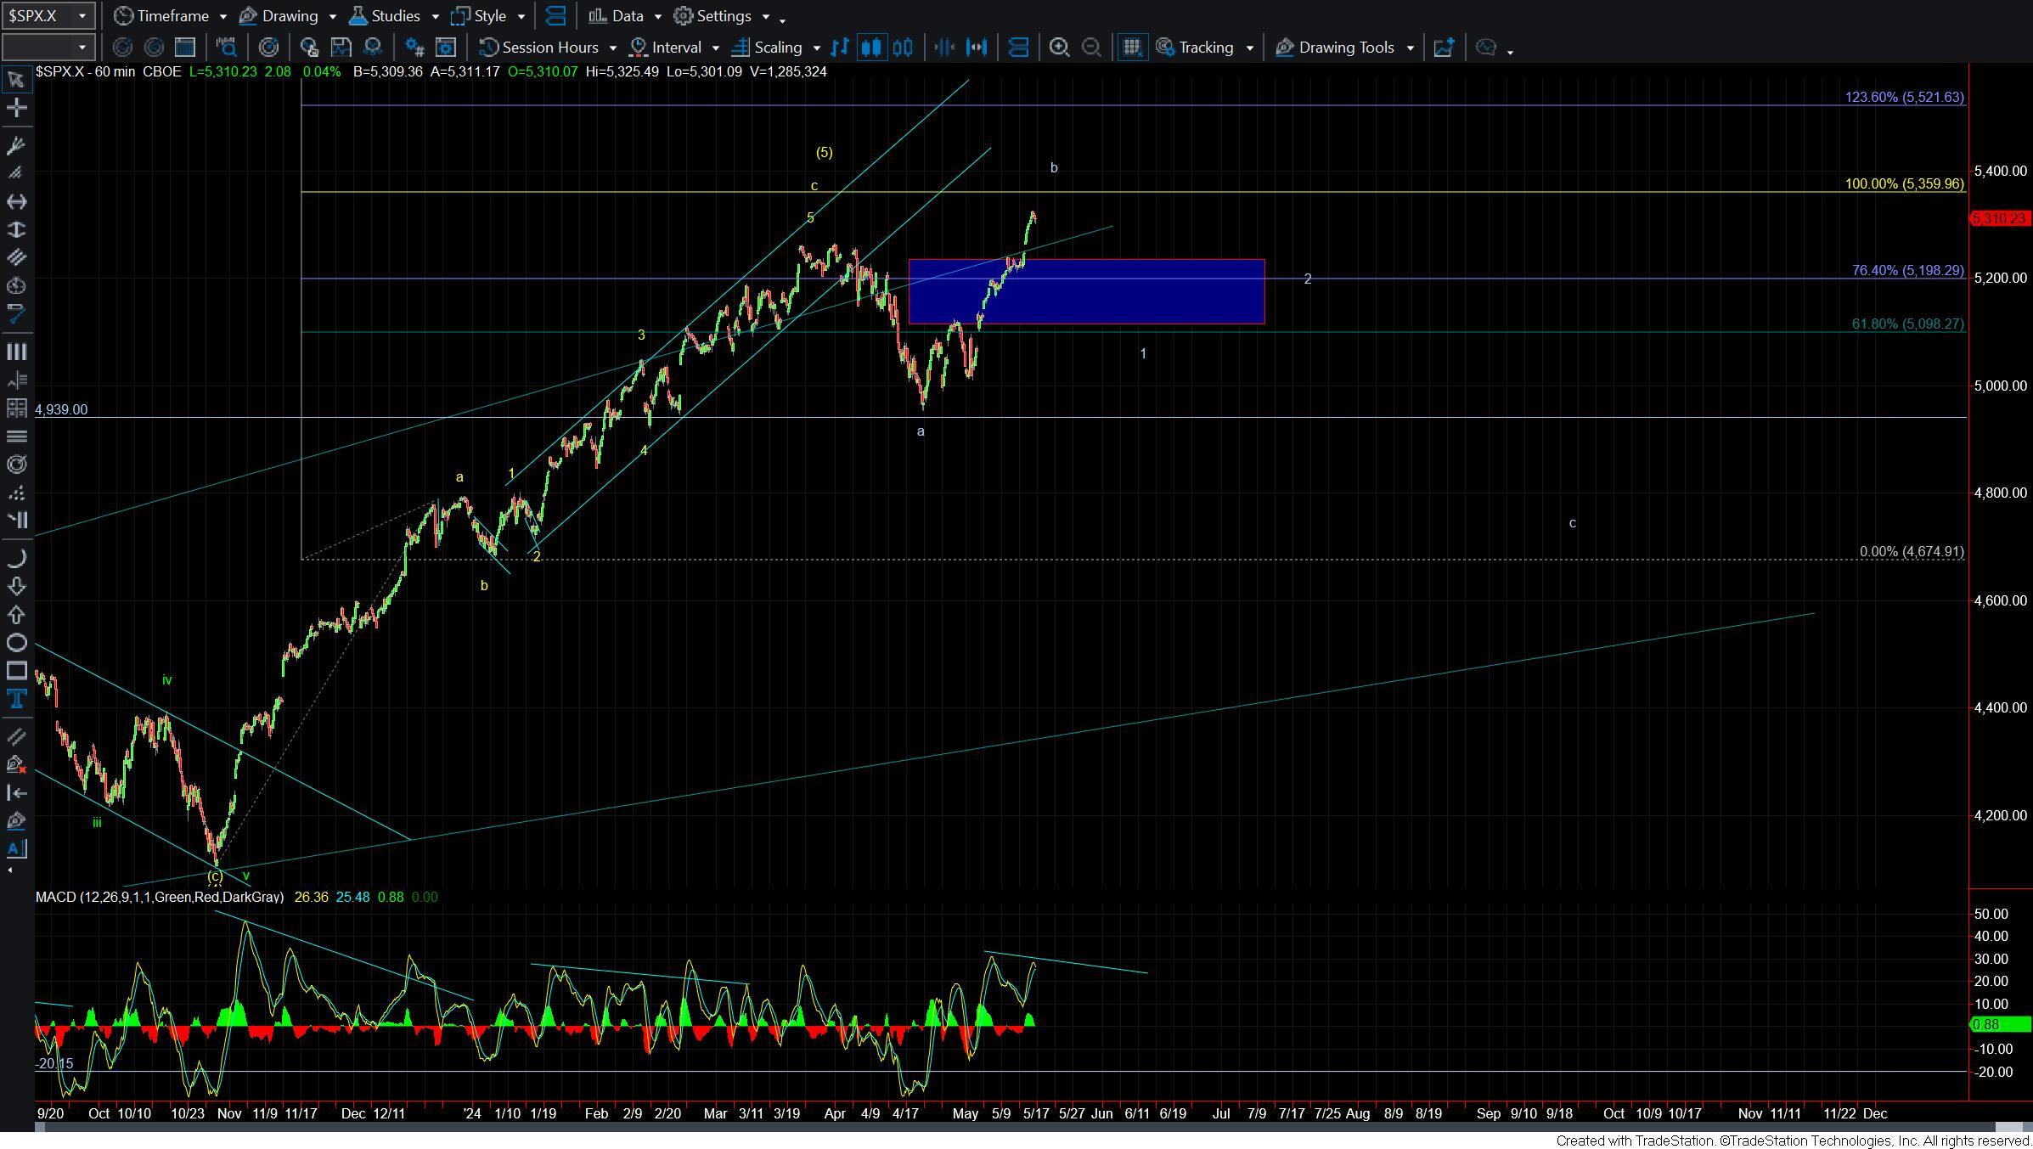The width and height of the screenshot is (2033, 1149).
Task: Click the remove drawing objects icon
Action: (16, 764)
